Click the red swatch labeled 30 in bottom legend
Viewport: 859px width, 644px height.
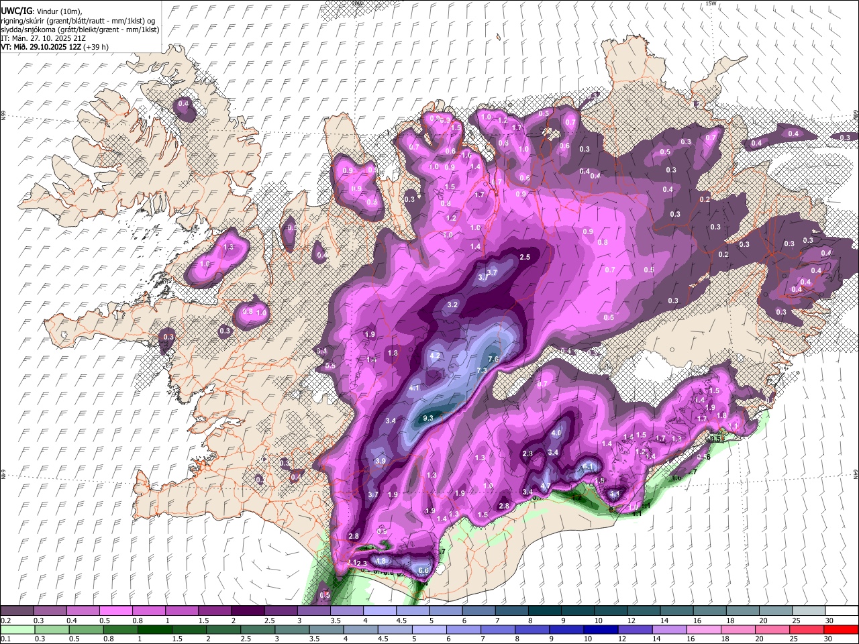pos(841,629)
